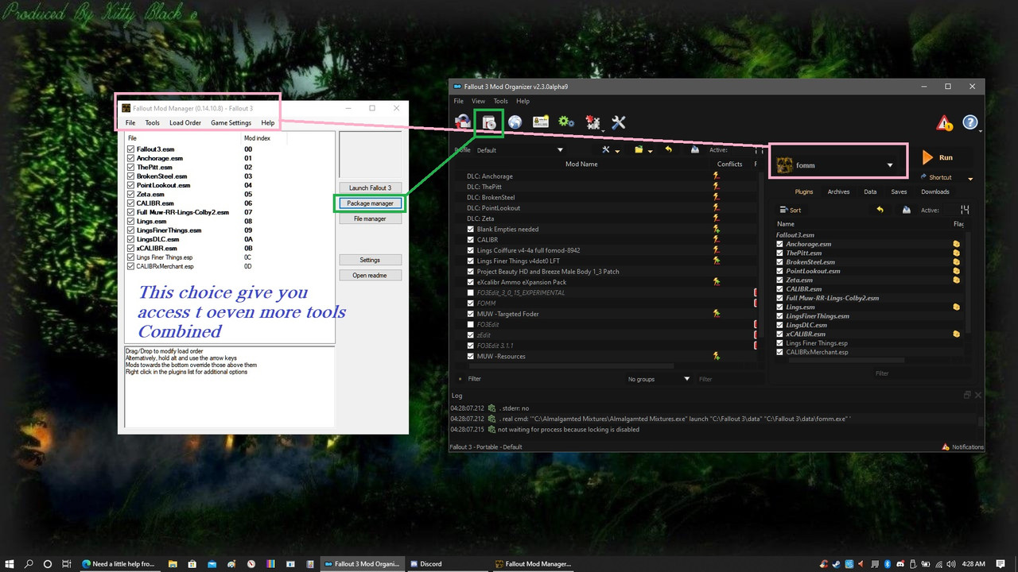This screenshot has height=572, width=1018.
Task: Open the No groups dropdown
Action: 658,379
